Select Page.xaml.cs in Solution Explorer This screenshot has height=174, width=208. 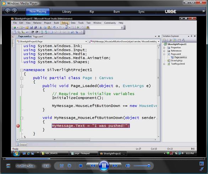click(x=180, y=57)
